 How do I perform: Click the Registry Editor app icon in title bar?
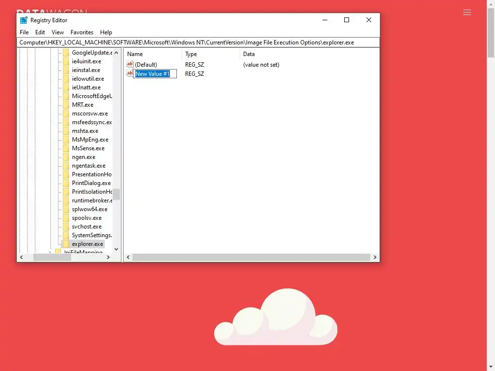(x=24, y=20)
